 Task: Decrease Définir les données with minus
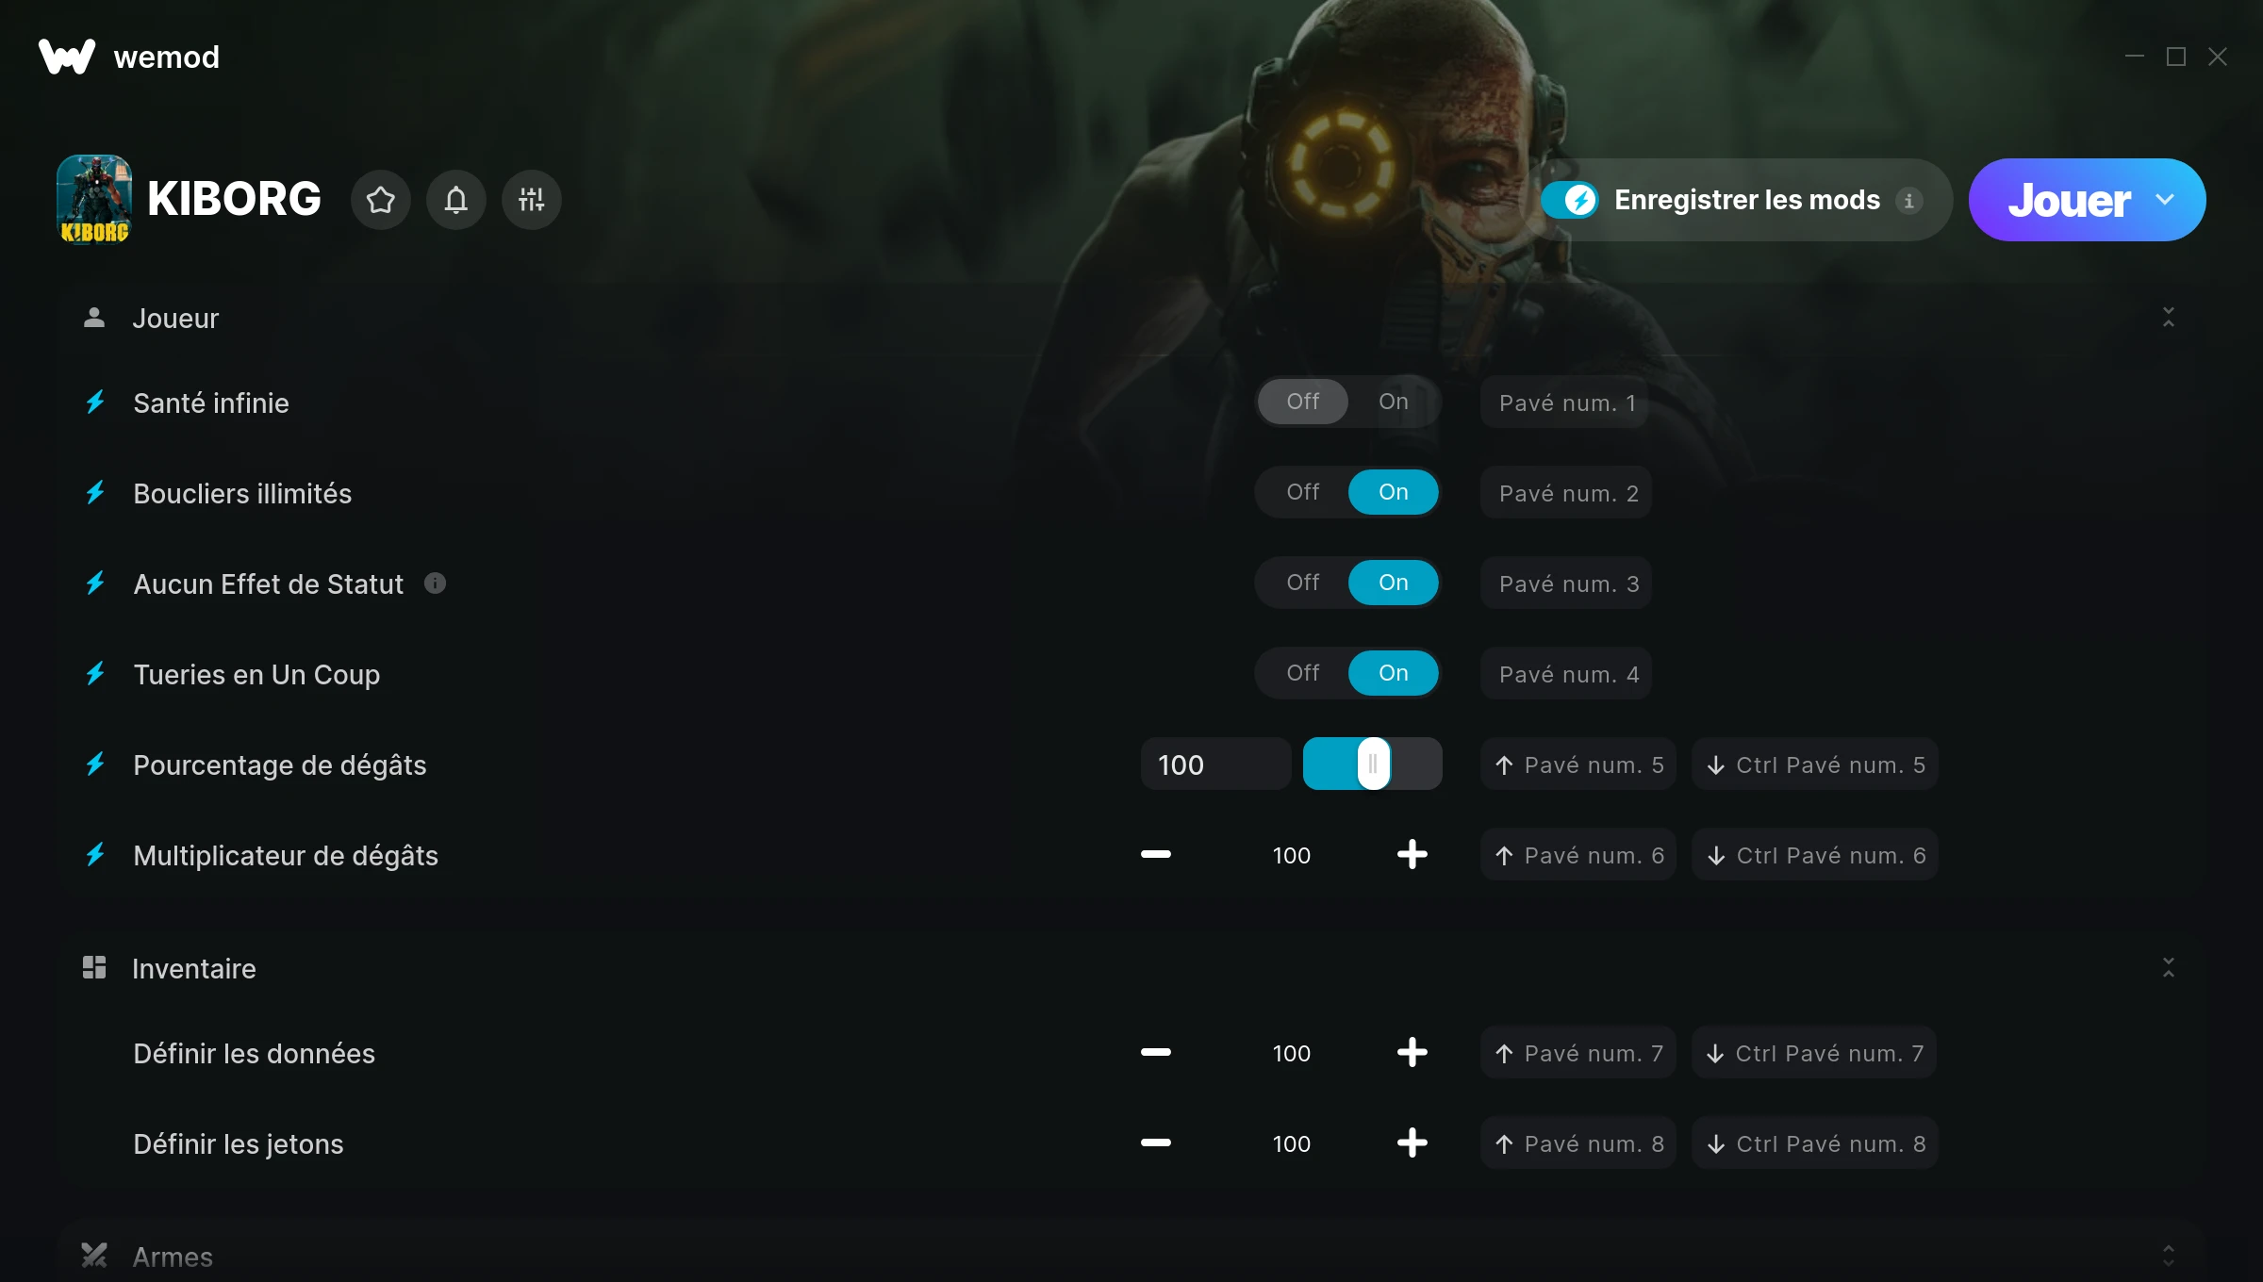tap(1156, 1053)
